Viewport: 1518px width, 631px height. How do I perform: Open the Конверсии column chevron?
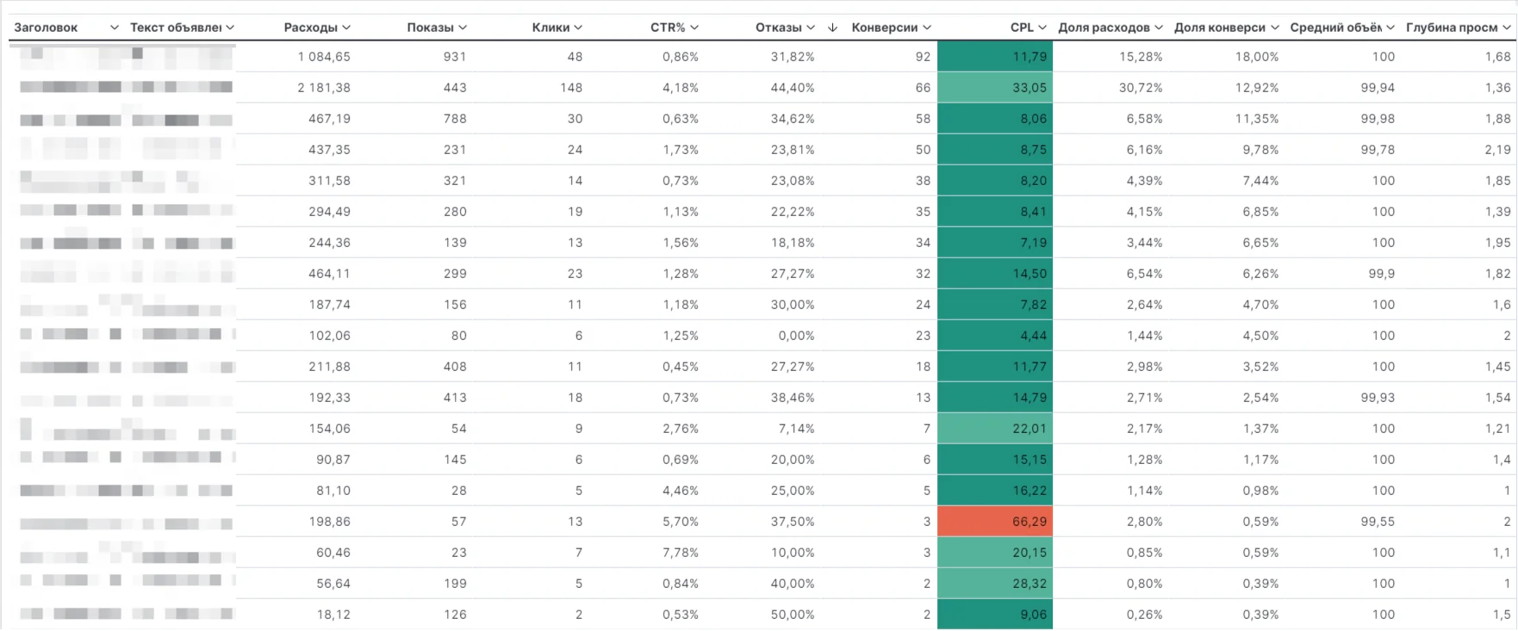point(927,28)
